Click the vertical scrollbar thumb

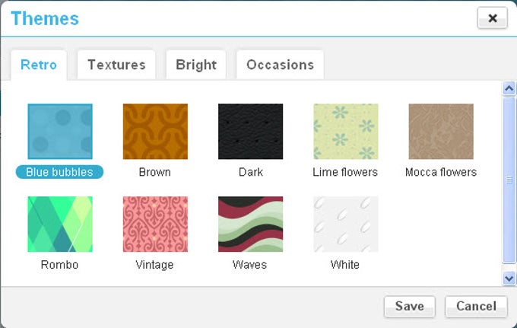(x=509, y=180)
